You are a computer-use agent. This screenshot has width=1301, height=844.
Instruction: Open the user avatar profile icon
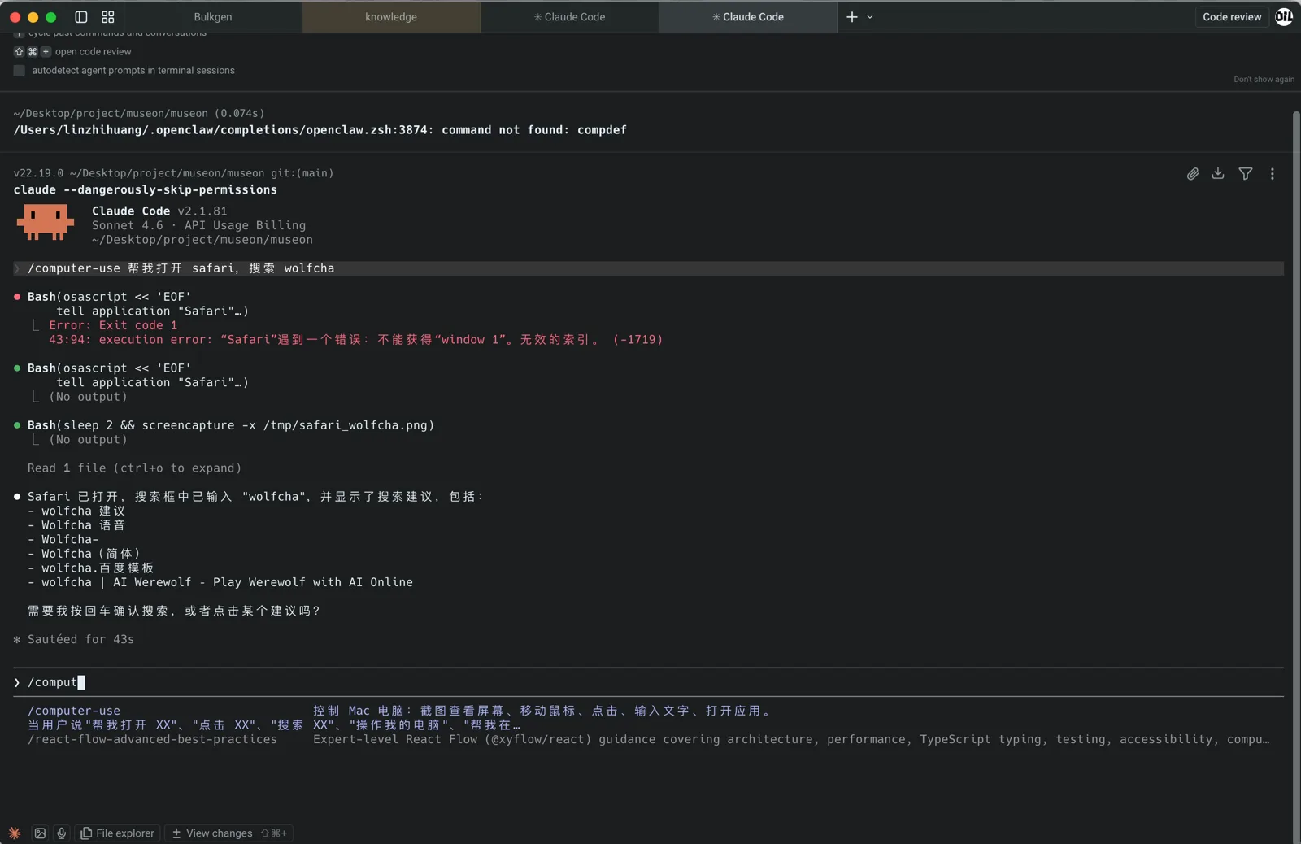tap(1285, 16)
